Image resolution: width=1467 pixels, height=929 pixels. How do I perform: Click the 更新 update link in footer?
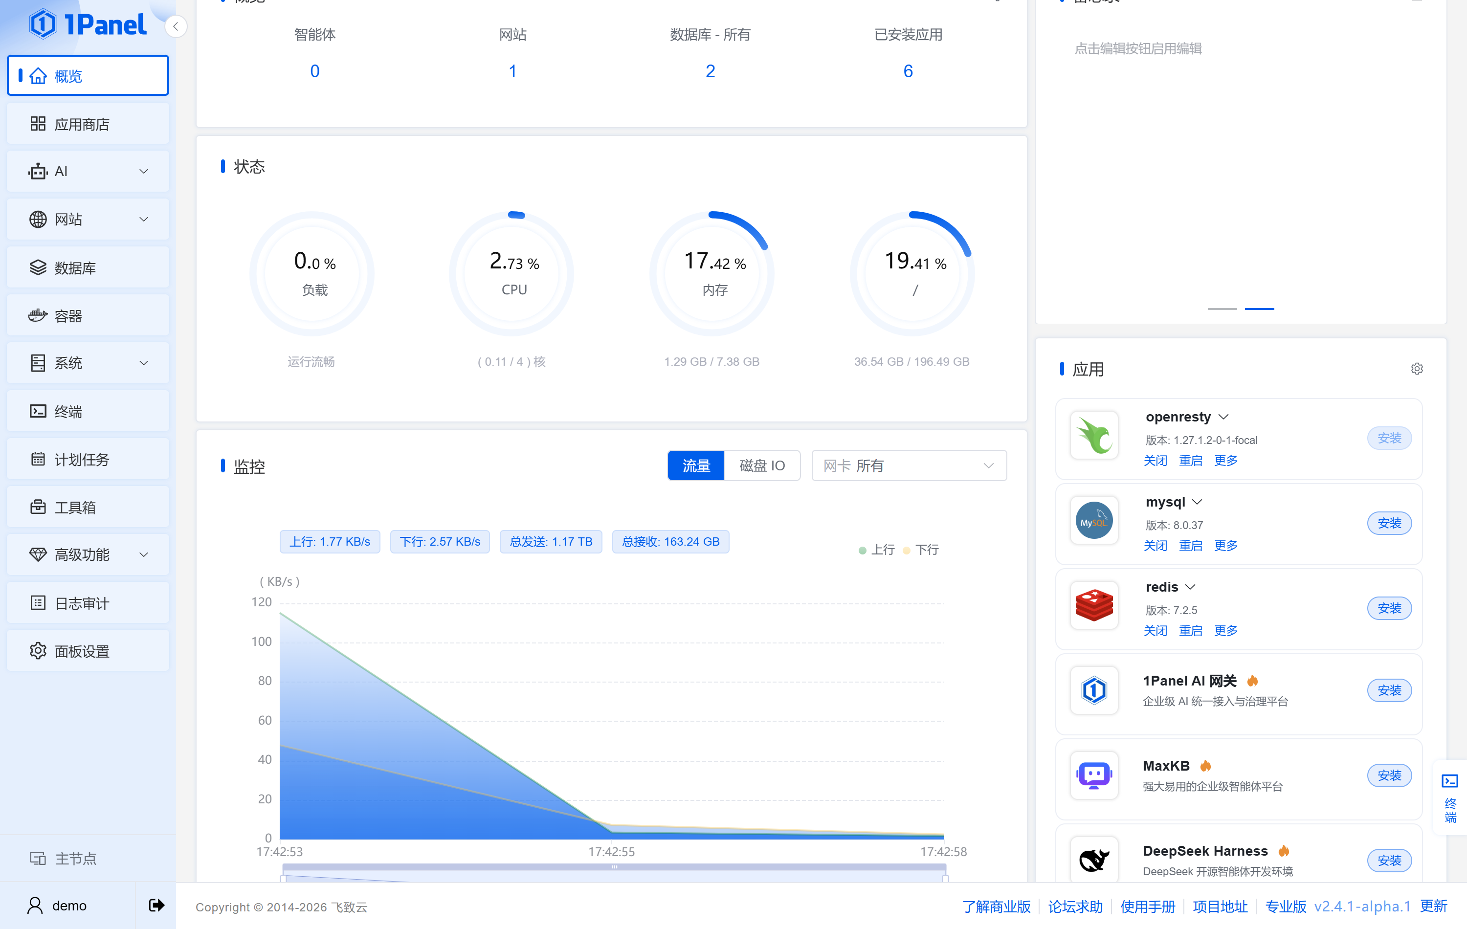click(x=1433, y=906)
